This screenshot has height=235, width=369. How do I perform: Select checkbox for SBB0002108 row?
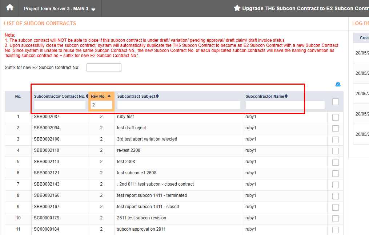tap(336, 140)
